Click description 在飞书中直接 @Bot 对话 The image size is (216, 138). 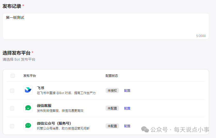click(x=66, y=93)
